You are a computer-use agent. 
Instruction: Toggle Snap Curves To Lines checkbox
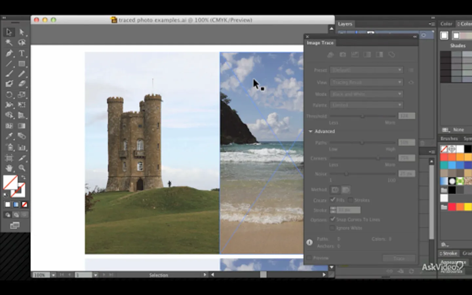333,219
